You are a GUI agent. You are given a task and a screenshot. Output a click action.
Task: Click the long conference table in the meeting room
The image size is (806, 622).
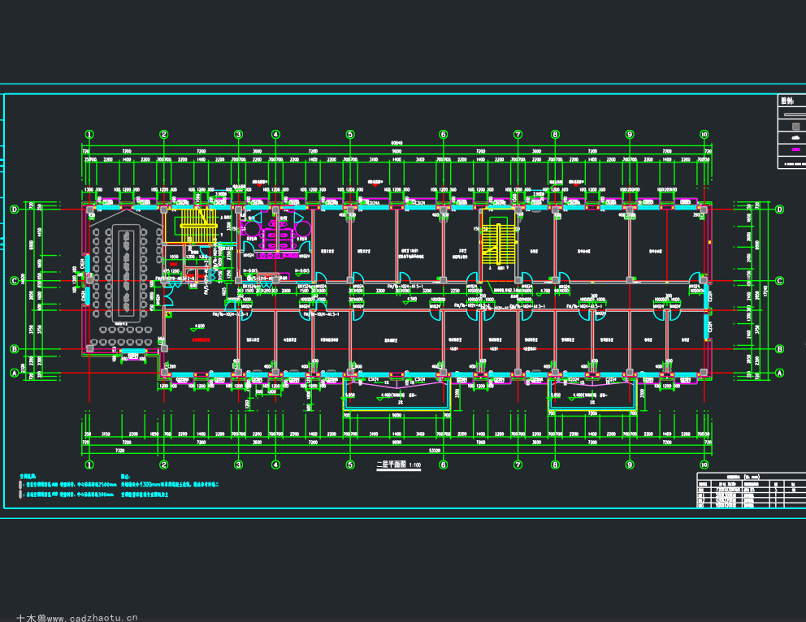coord(127,272)
